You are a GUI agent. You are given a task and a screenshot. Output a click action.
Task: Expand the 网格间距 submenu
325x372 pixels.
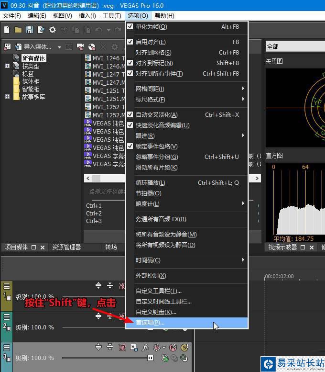tap(187, 89)
